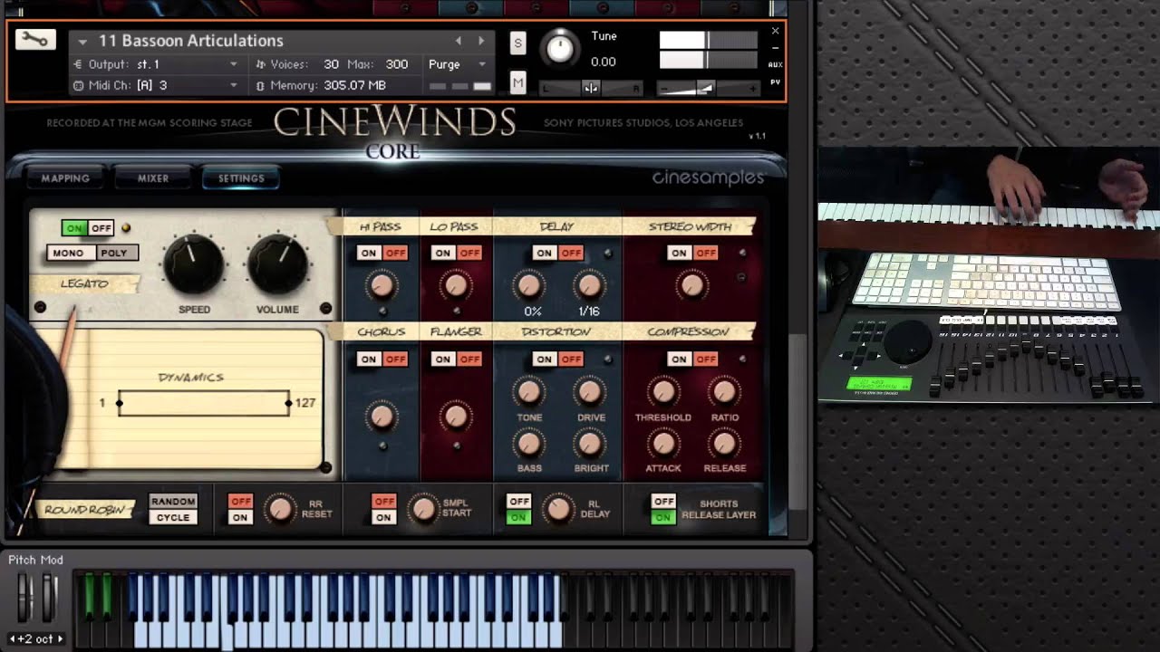Click the Solo S button
Screen dimensions: 1160x652
tap(517, 43)
